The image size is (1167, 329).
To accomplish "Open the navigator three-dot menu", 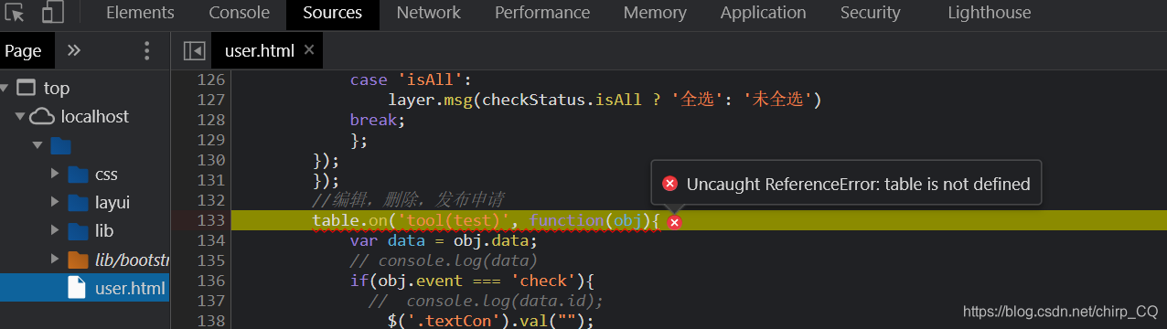I will click(146, 50).
